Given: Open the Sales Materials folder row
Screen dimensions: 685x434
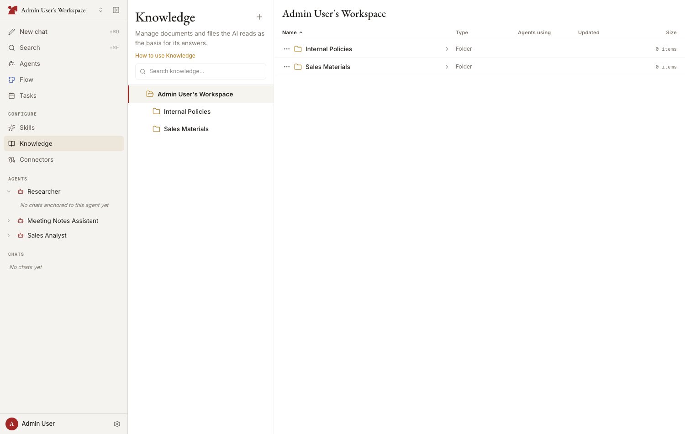Looking at the screenshot, I should click(x=479, y=67).
